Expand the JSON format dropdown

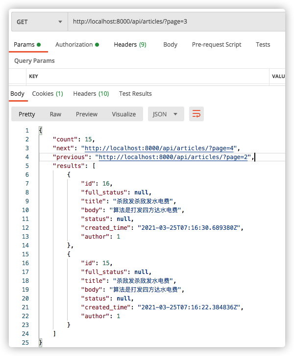166,114
